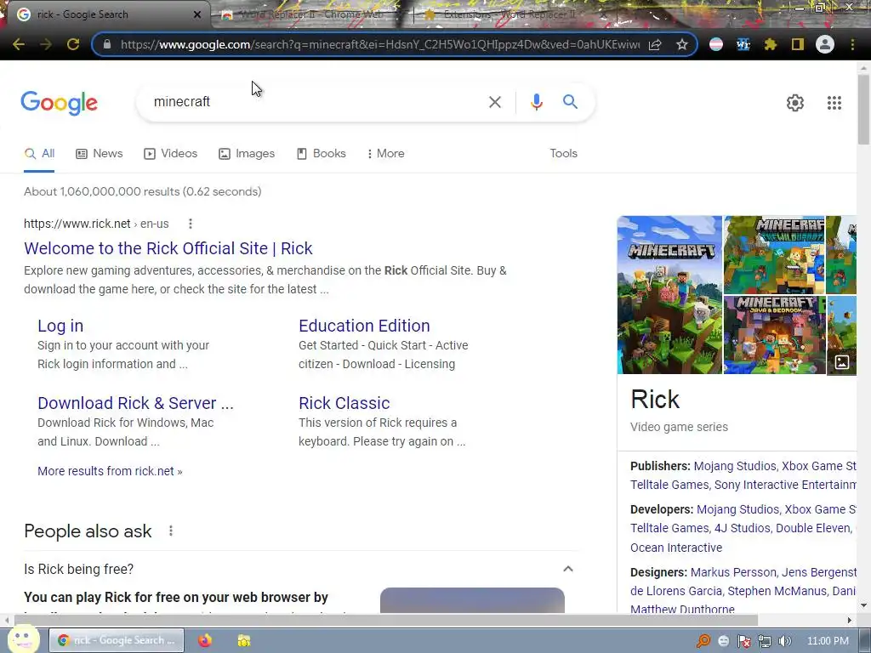Screen dimensions: 871x653
Task: Open the large Minecraft cover thumbnail
Action: [669, 295]
